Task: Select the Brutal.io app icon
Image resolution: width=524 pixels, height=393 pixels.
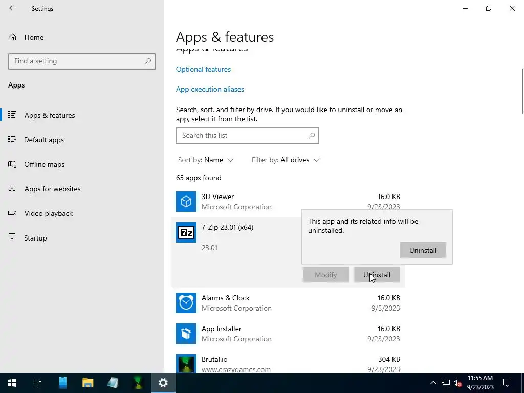Action: pyautogui.click(x=186, y=364)
